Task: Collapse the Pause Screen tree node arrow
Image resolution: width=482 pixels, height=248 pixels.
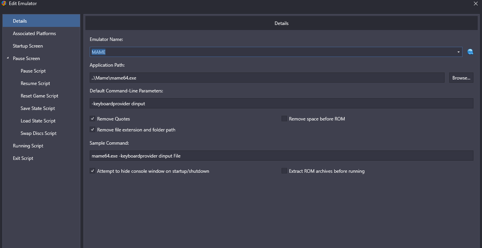Action: point(8,58)
